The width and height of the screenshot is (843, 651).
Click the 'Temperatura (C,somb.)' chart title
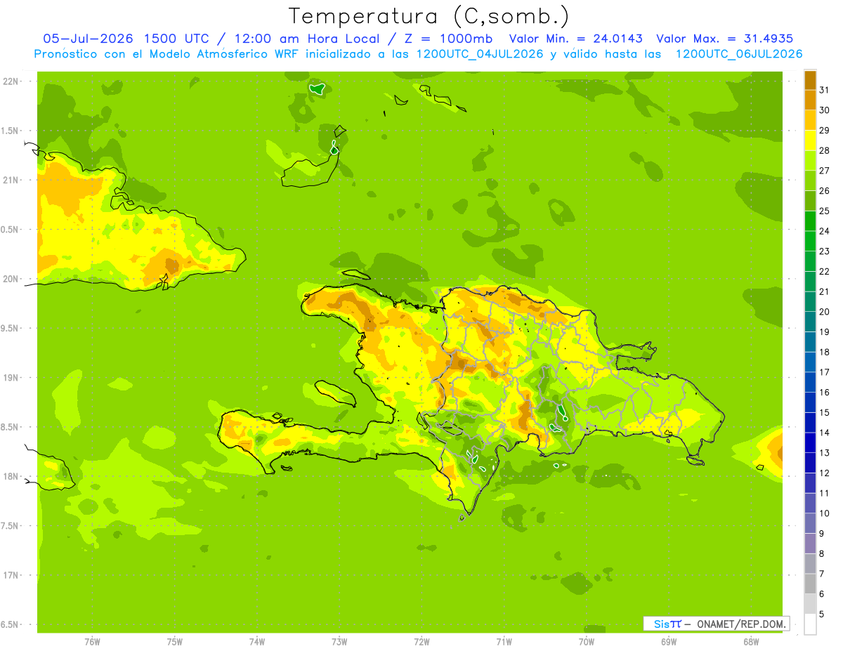tap(429, 17)
